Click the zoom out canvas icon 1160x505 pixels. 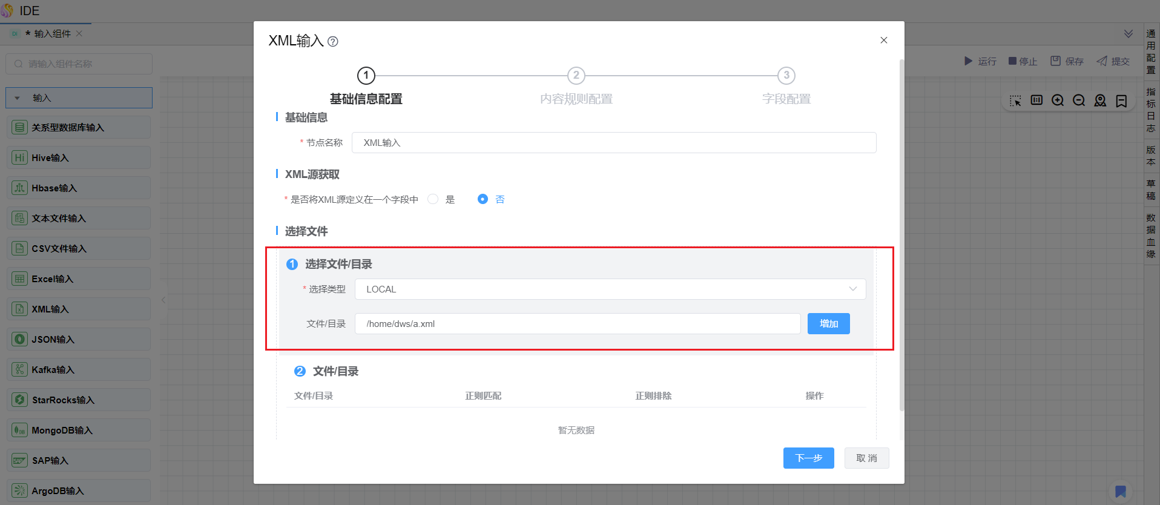[1079, 101]
